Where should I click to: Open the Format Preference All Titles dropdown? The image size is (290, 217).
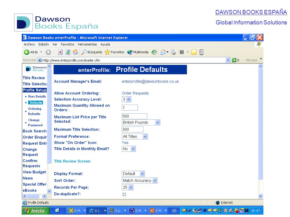[x=135, y=137]
